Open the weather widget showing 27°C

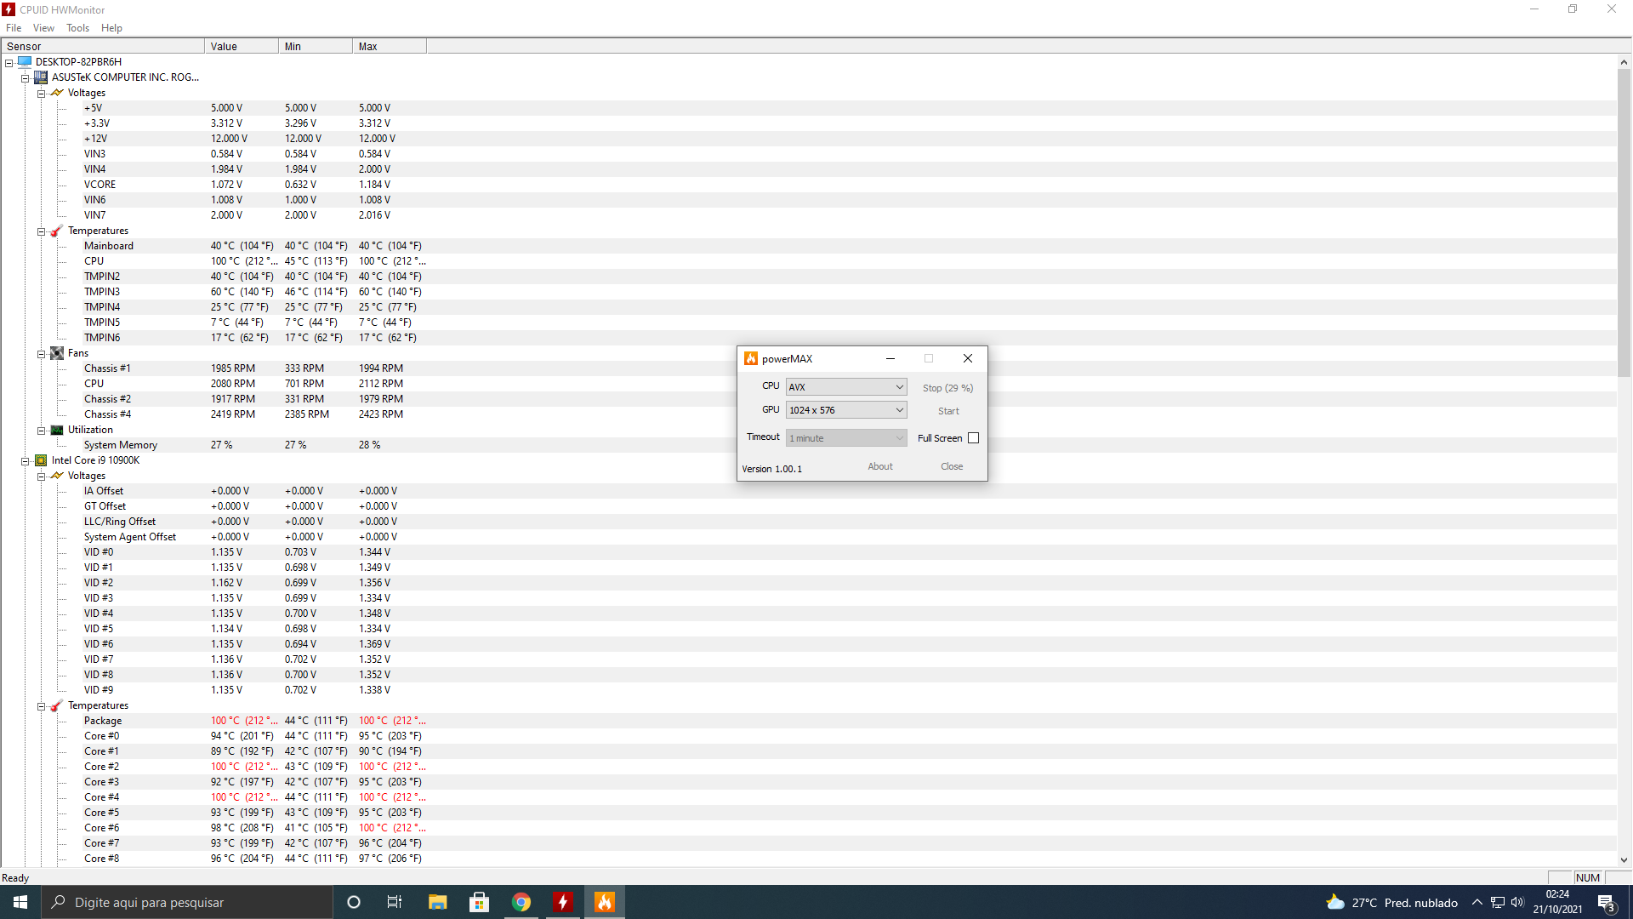point(1391,902)
